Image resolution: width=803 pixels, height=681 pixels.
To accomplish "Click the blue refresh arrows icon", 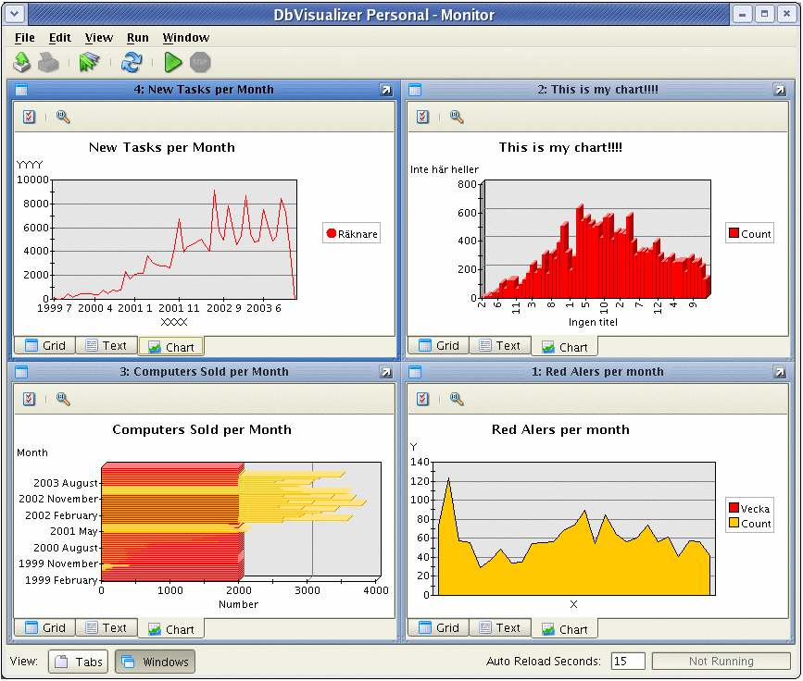I will [132, 63].
